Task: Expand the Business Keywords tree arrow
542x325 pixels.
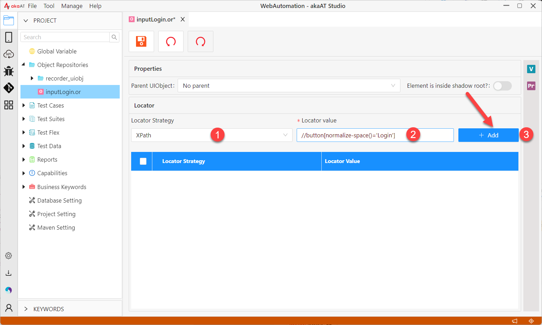Action: [24, 187]
